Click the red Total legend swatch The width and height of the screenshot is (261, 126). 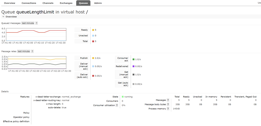(93, 41)
